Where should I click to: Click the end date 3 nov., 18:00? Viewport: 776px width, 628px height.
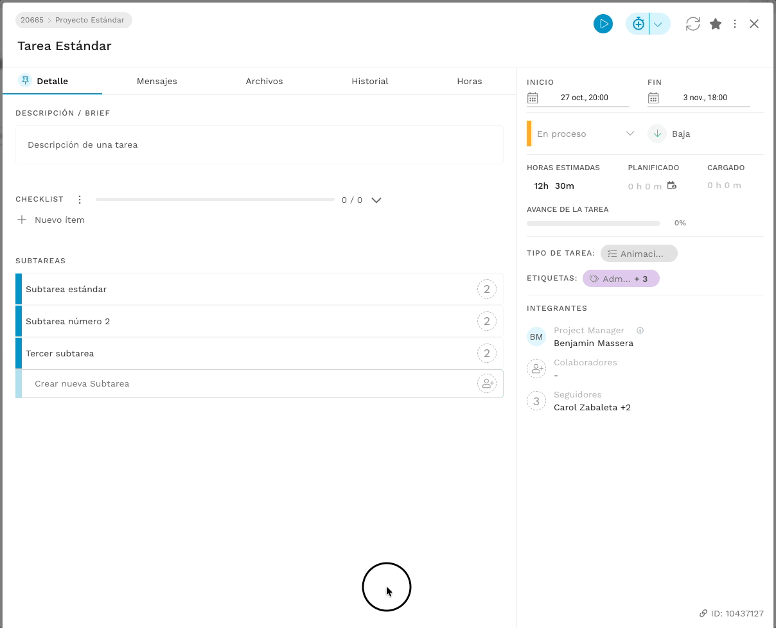click(705, 98)
